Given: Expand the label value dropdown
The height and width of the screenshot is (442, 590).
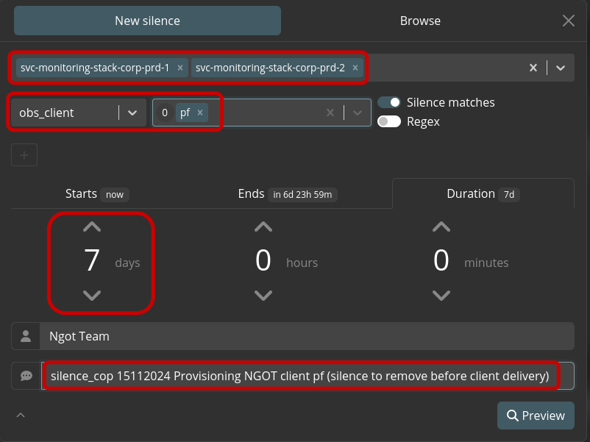Looking at the screenshot, I should [358, 113].
